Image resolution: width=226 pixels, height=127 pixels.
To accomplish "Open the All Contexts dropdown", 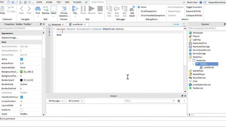I will [75, 101].
